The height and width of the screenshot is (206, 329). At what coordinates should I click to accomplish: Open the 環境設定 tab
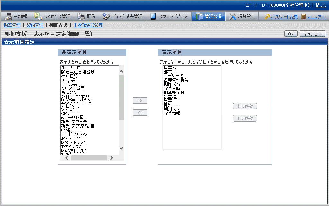(242, 16)
